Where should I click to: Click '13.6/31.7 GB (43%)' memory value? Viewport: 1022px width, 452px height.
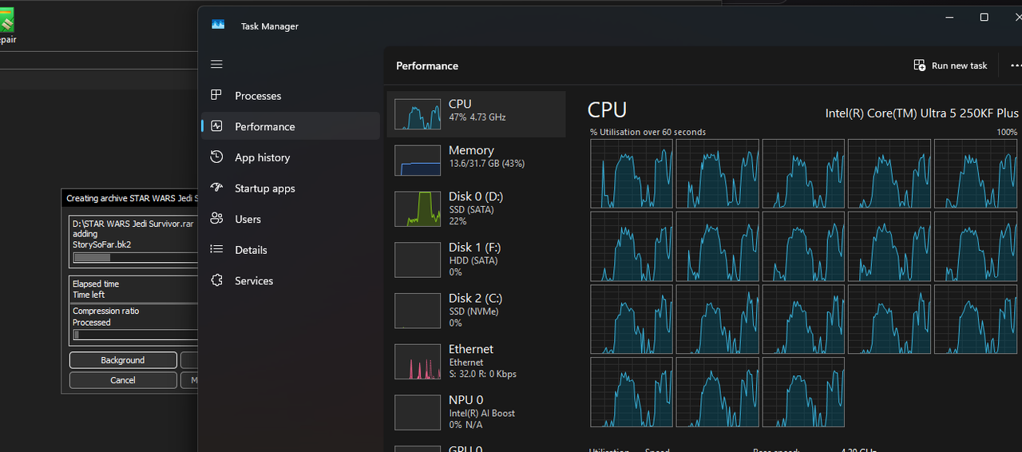tap(486, 164)
